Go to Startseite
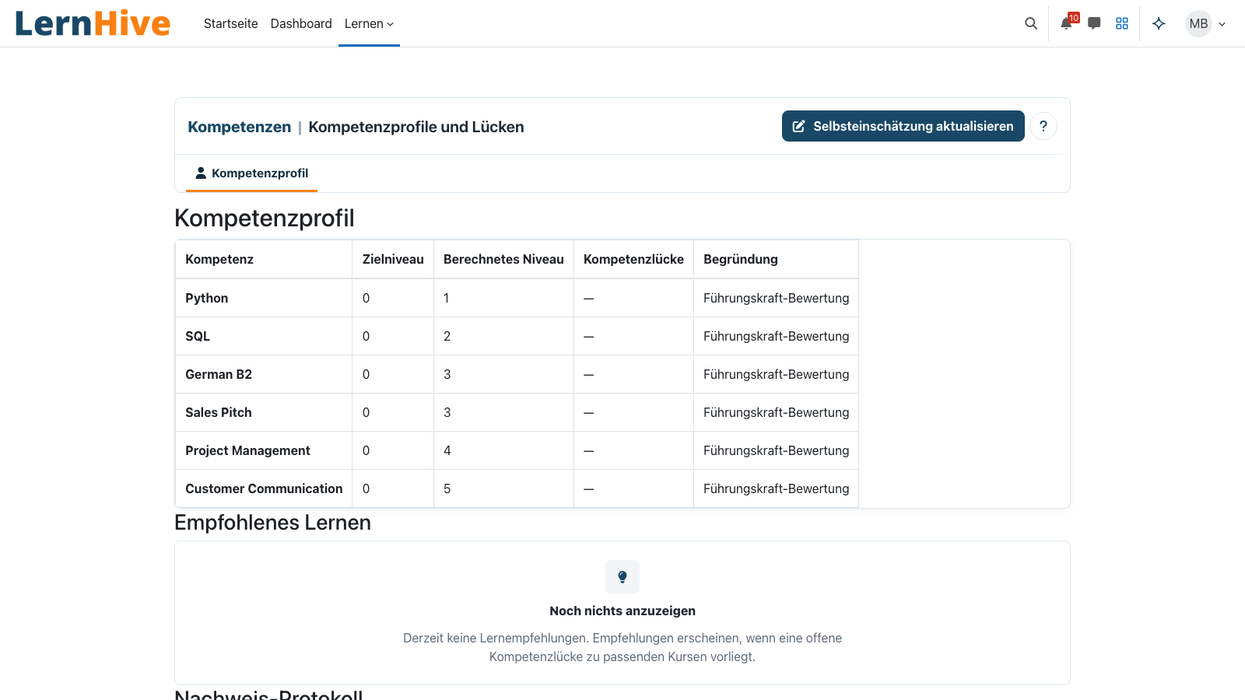Screen dimensions: 1245x700 click(x=231, y=23)
